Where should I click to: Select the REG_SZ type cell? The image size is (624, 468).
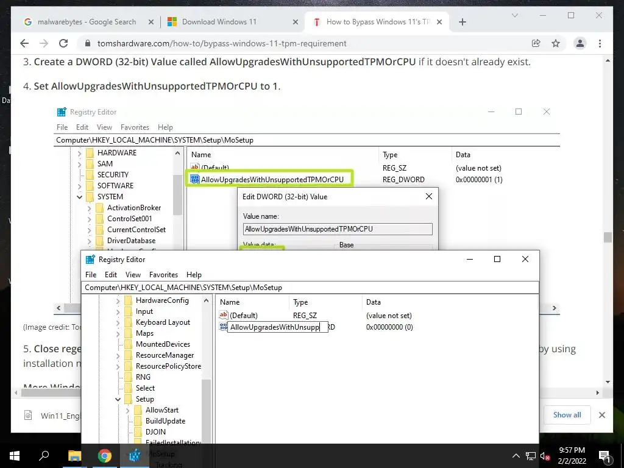305,316
